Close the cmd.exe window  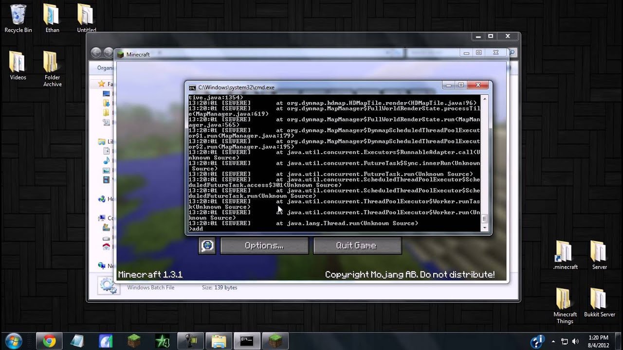tap(478, 85)
